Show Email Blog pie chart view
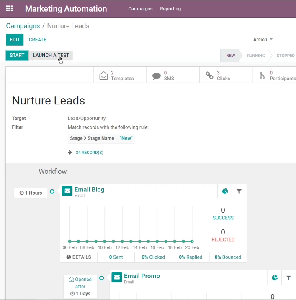The width and height of the screenshot is (296, 300). 225,191
